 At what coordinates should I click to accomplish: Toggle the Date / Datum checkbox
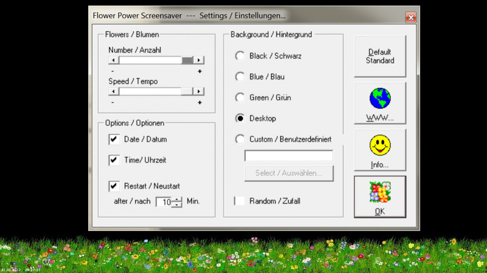pos(114,139)
